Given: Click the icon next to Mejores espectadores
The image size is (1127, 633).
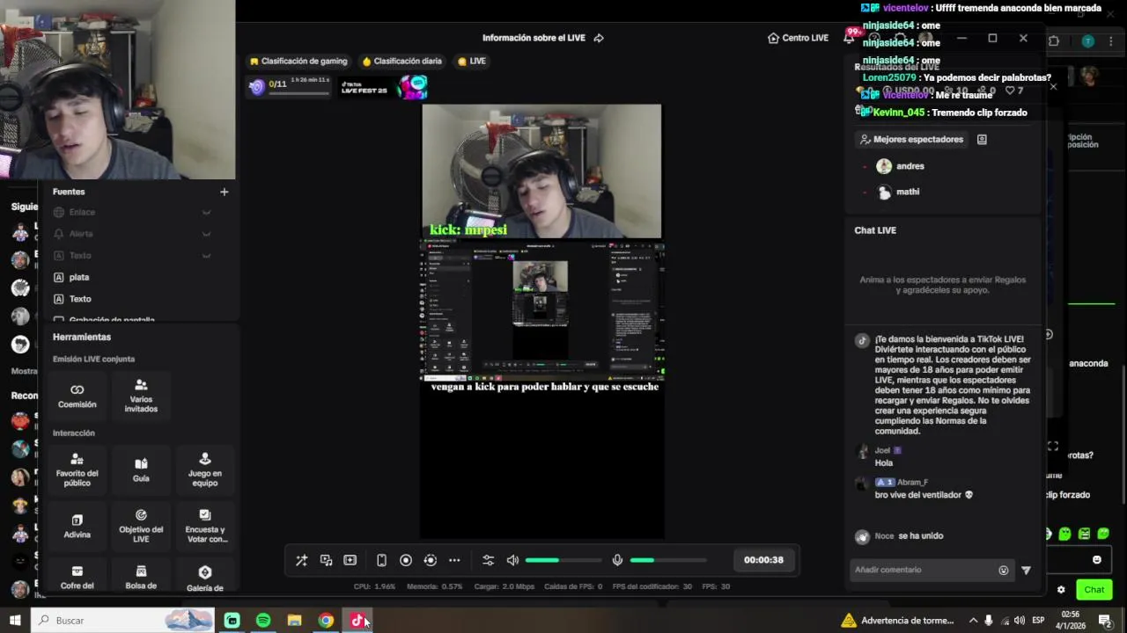Looking at the screenshot, I should 982,140.
